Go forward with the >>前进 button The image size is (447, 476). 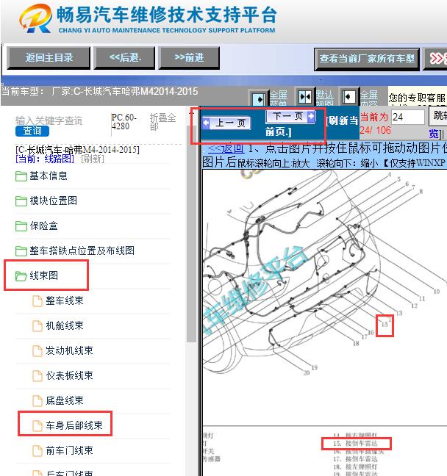[189, 58]
